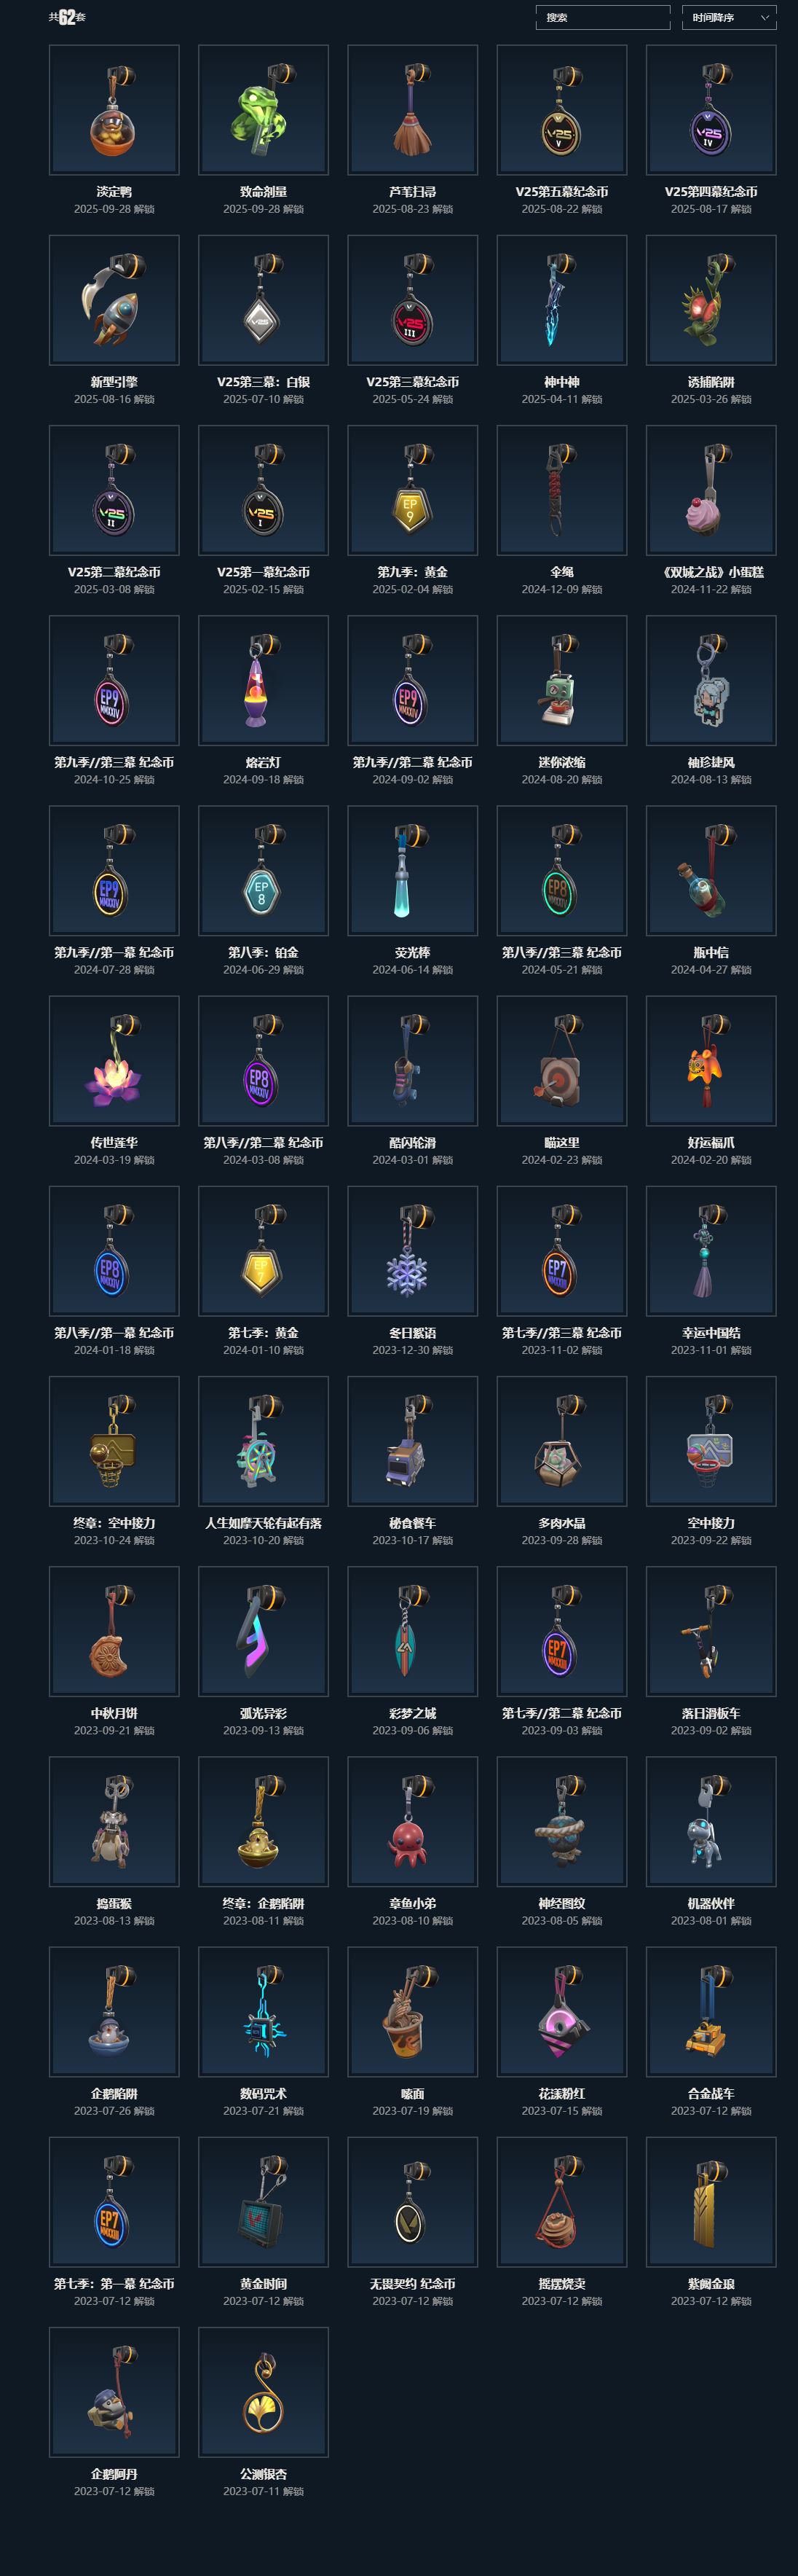The image size is (798, 2576).
Task: Select the purple tassel 幸运中国结 charm
Action: 711,1251
